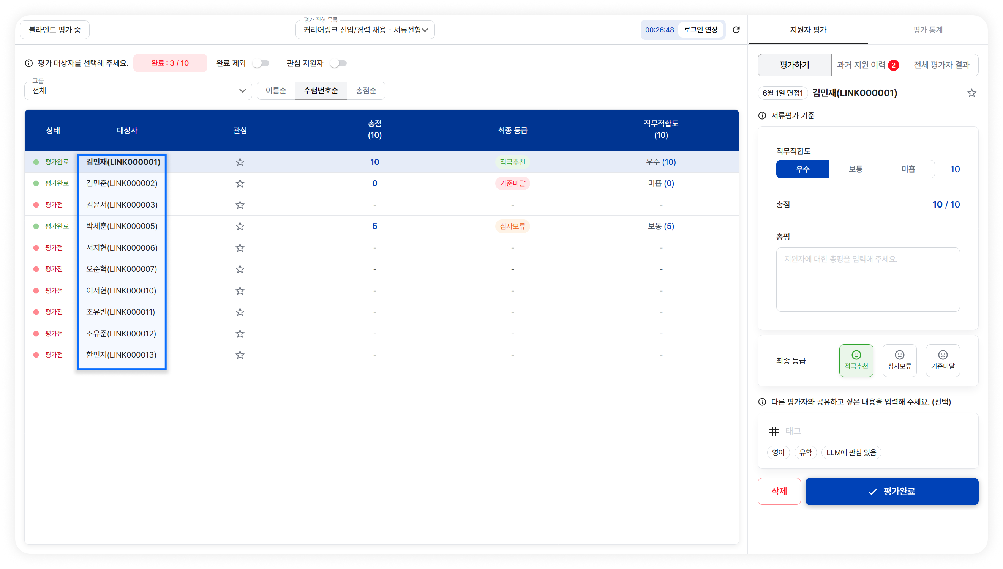Click the 기준미달 badge in 김민준 row
This screenshot has height=569, width=1003.
point(512,183)
